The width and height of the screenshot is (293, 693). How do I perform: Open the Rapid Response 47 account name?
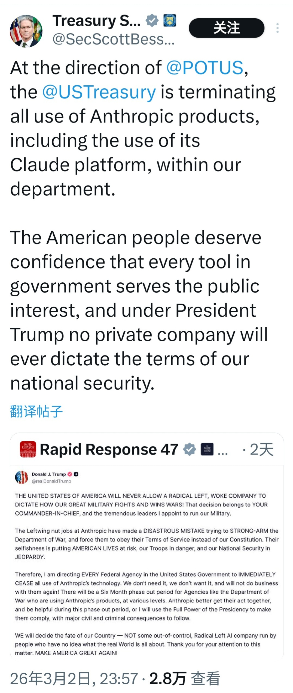click(x=109, y=449)
